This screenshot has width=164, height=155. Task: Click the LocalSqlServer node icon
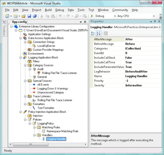click(x=34, y=46)
